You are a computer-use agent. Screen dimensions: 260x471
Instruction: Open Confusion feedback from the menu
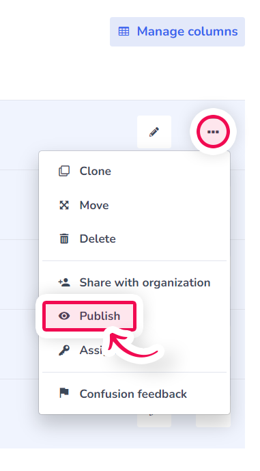134,394
